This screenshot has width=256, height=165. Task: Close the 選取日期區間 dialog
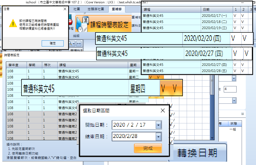[163, 111]
